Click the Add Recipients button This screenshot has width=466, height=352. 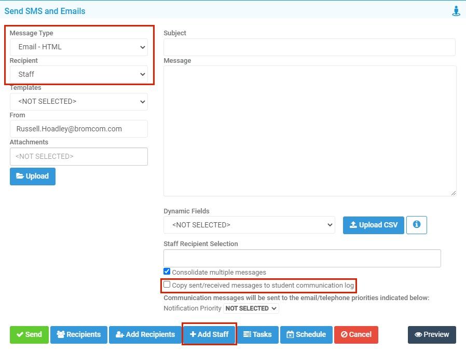[145, 334]
